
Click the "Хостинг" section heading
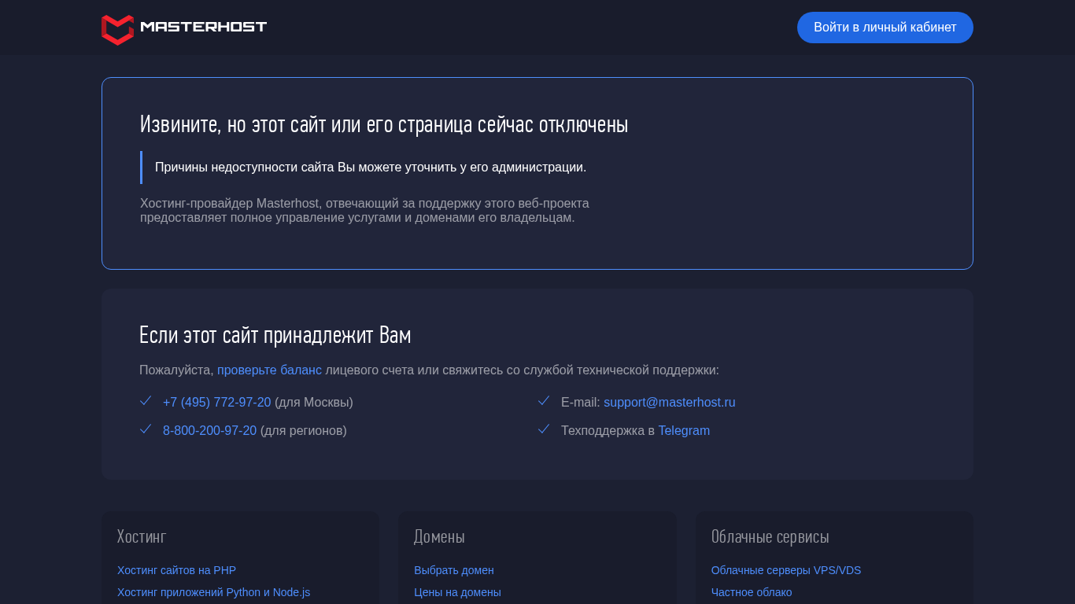142,536
